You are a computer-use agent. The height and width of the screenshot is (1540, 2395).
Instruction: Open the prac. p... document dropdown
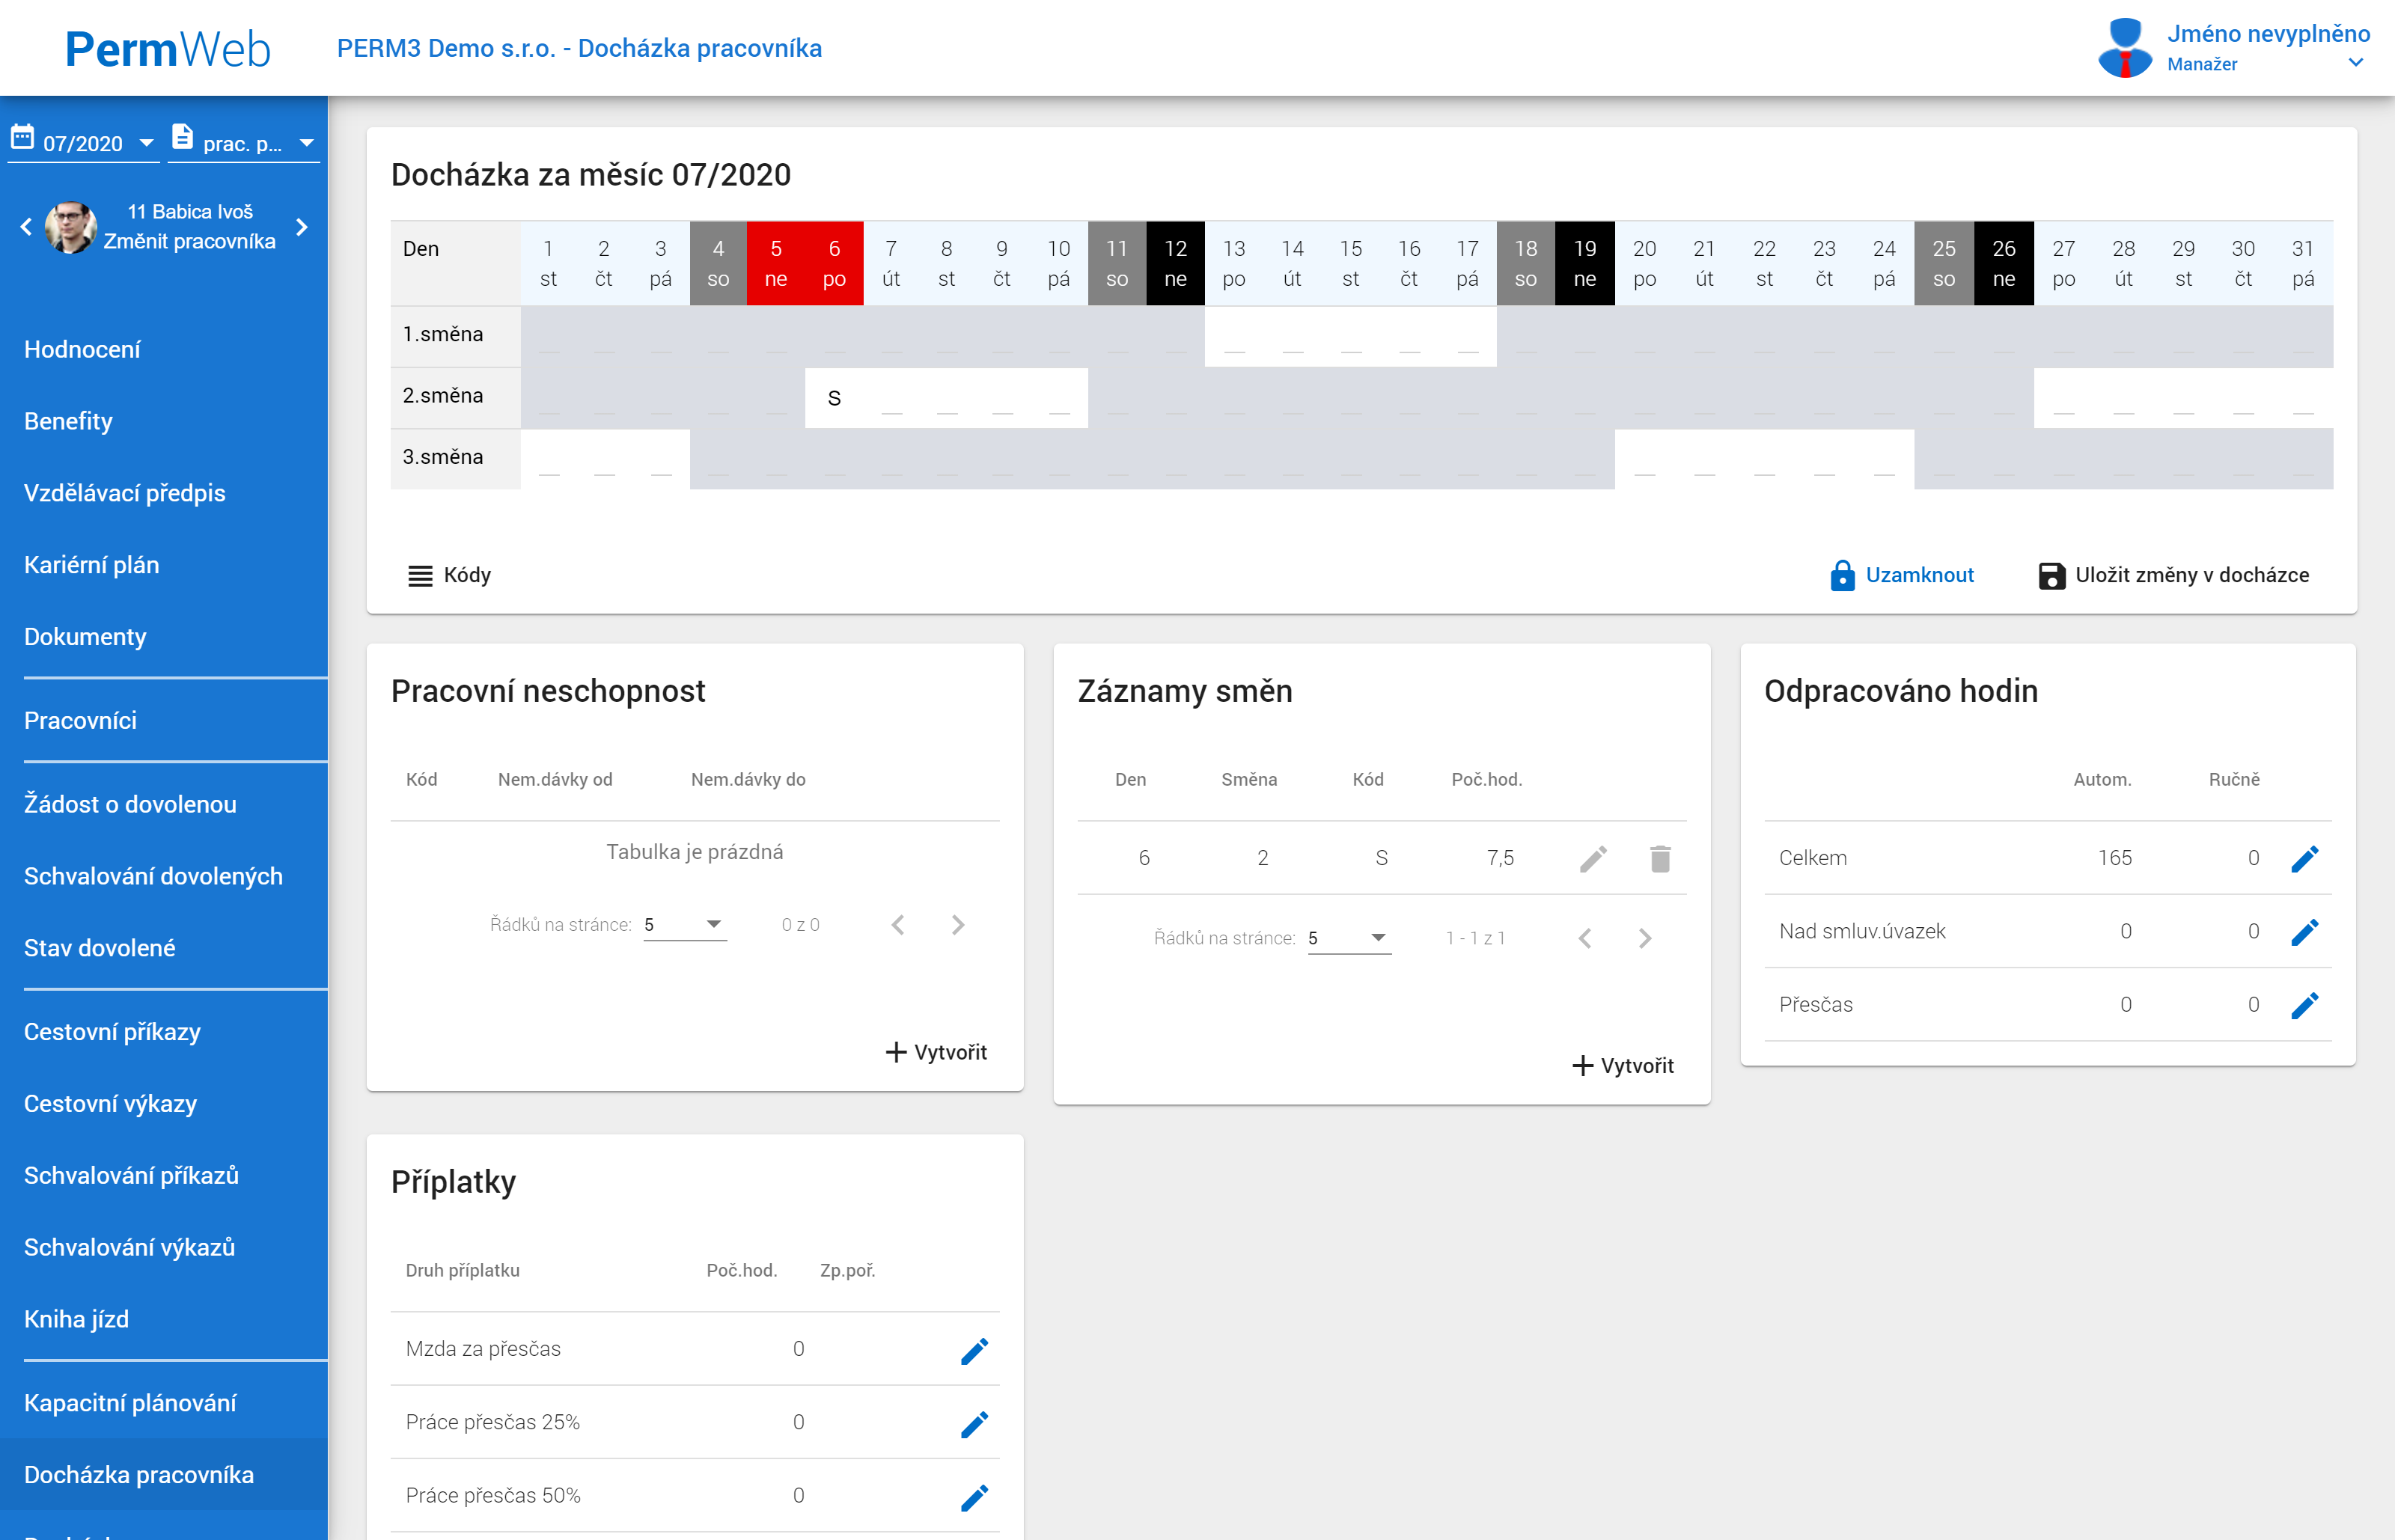244,143
